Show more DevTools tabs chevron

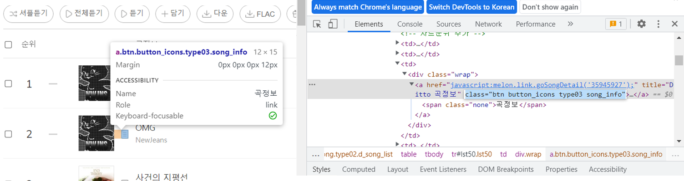(x=570, y=24)
